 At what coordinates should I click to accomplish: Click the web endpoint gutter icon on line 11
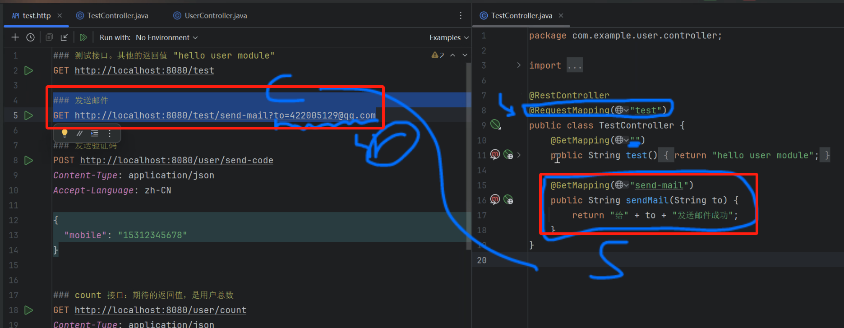508,155
